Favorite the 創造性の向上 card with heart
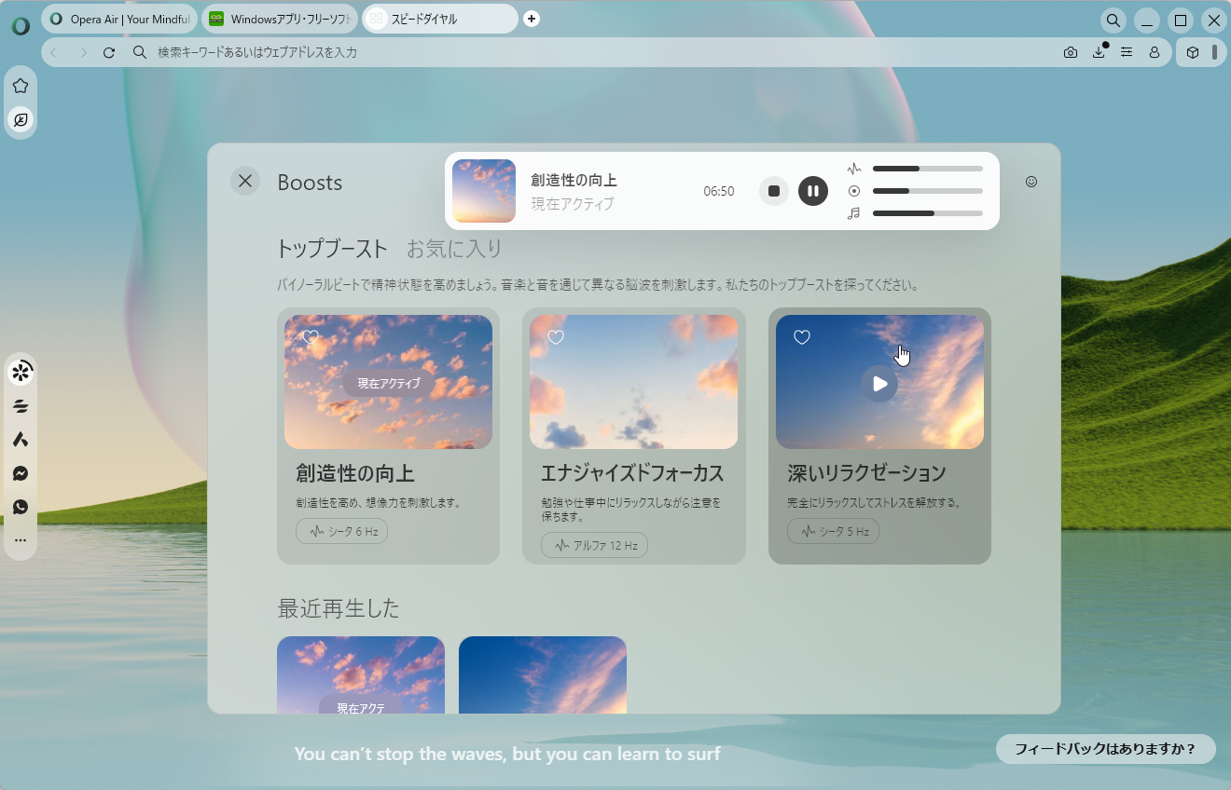The height and width of the screenshot is (790, 1231). click(311, 337)
